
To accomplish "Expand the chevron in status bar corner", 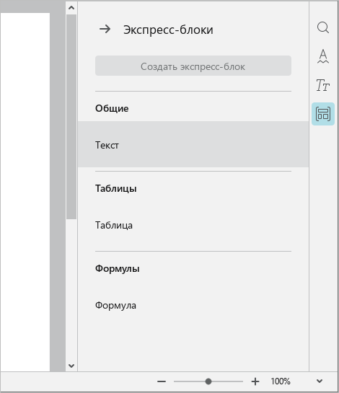I will pos(320,381).
